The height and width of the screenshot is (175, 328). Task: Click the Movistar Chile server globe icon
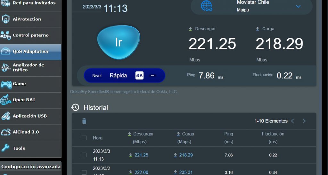coord(207,6)
